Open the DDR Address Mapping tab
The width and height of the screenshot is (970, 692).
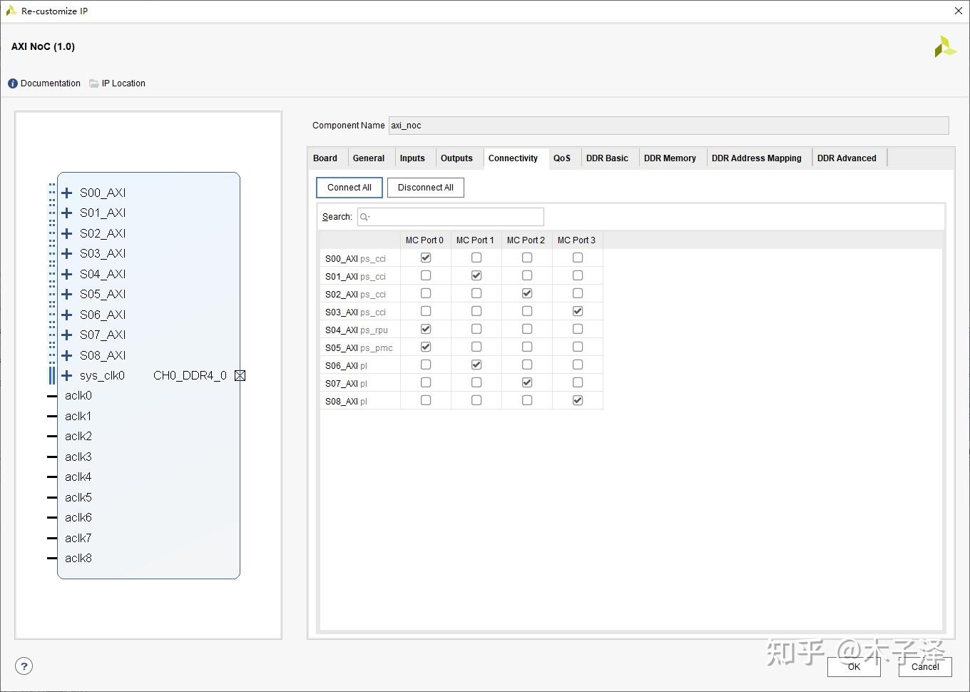[757, 158]
